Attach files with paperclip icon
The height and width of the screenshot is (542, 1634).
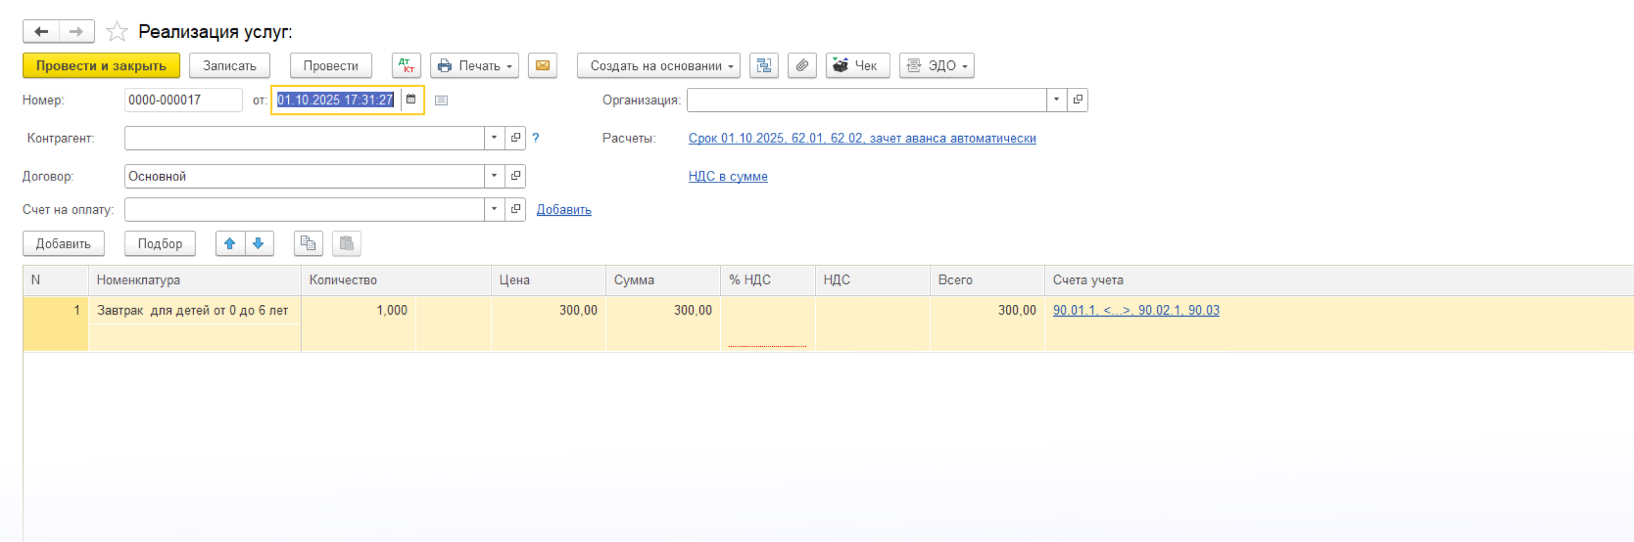[802, 66]
